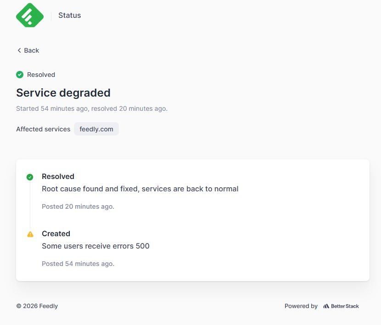Click the Back chevron arrow
381x325 pixels.
point(19,50)
